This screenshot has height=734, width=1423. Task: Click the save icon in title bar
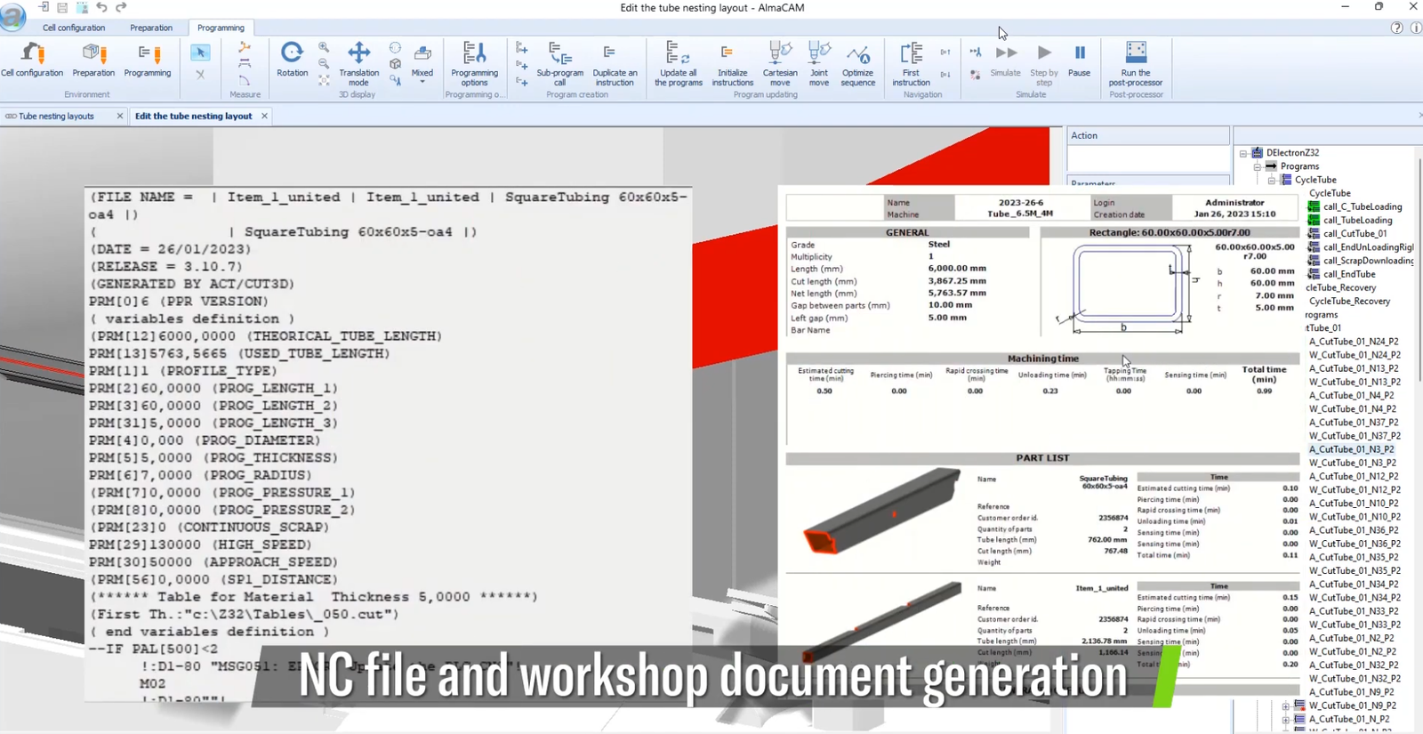coord(62,7)
